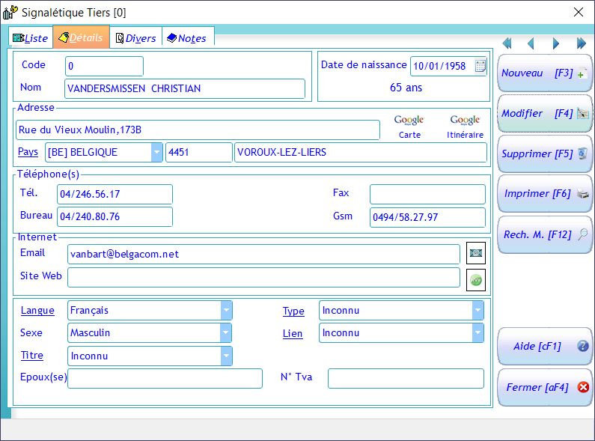
Task: Click Nouveau [F3] button
Action: coord(545,73)
